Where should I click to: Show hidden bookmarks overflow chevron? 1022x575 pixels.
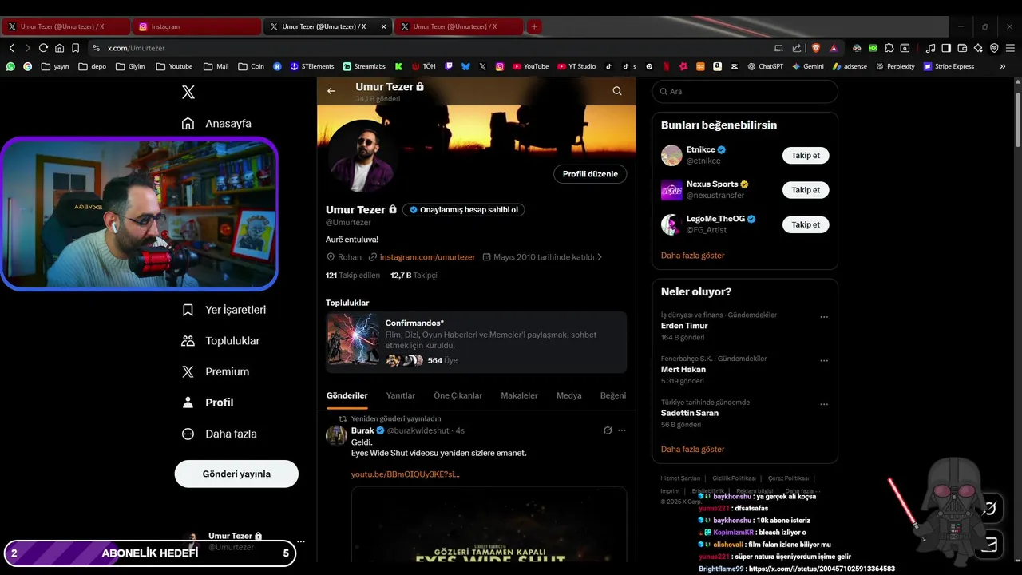[1002, 66]
